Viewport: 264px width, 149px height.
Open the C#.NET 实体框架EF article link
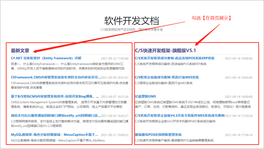click(x=46, y=58)
